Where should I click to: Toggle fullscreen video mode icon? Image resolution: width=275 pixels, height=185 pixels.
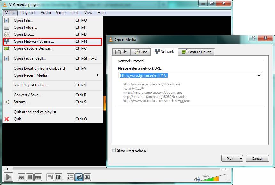(x=50, y=177)
